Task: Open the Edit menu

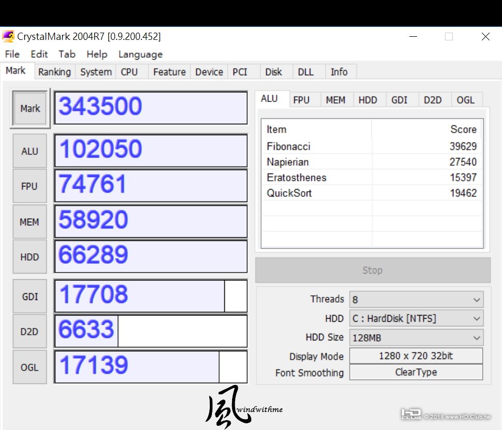Action: pyautogui.click(x=39, y=54)
